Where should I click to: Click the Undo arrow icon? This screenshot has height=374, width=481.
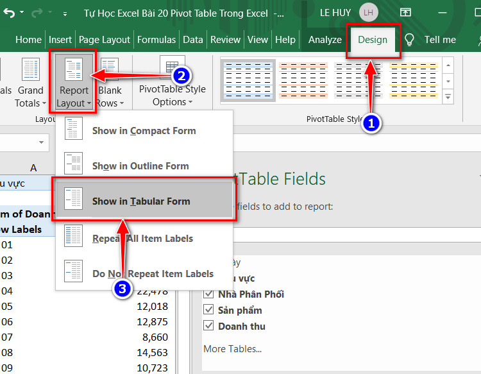coord(9,13)
